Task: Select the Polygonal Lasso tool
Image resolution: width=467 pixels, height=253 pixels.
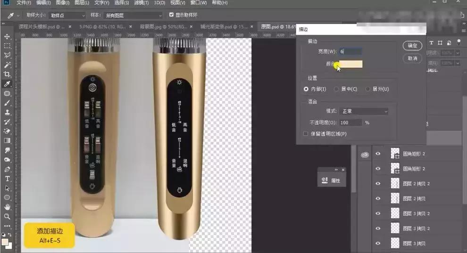Action: click(7, 55)
